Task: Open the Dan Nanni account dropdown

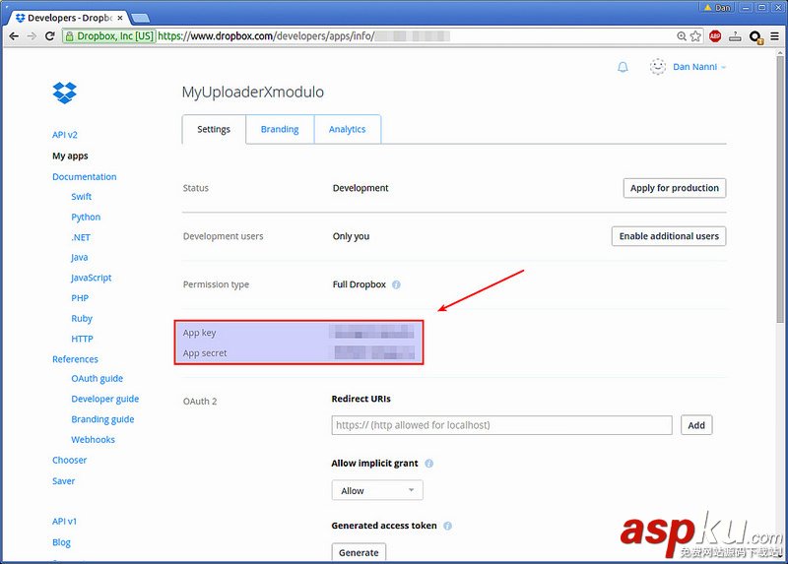Action: (699, 67)
